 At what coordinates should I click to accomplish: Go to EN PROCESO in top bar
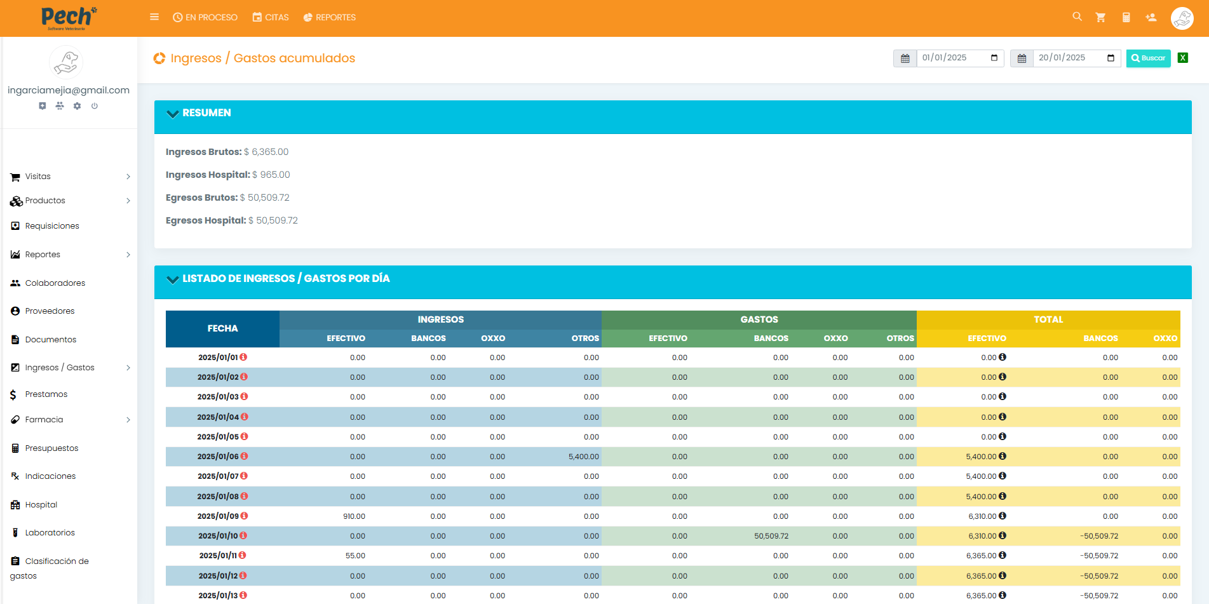coord(205,17)
